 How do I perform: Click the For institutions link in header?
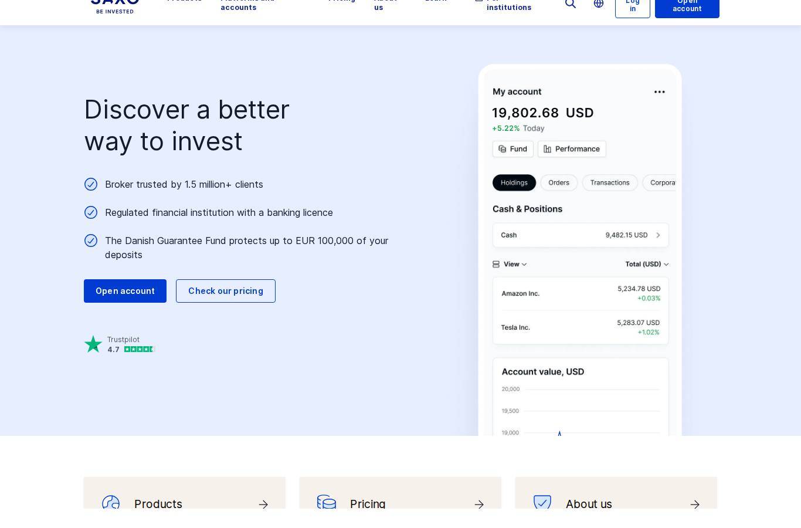click(x=504, y=5)
